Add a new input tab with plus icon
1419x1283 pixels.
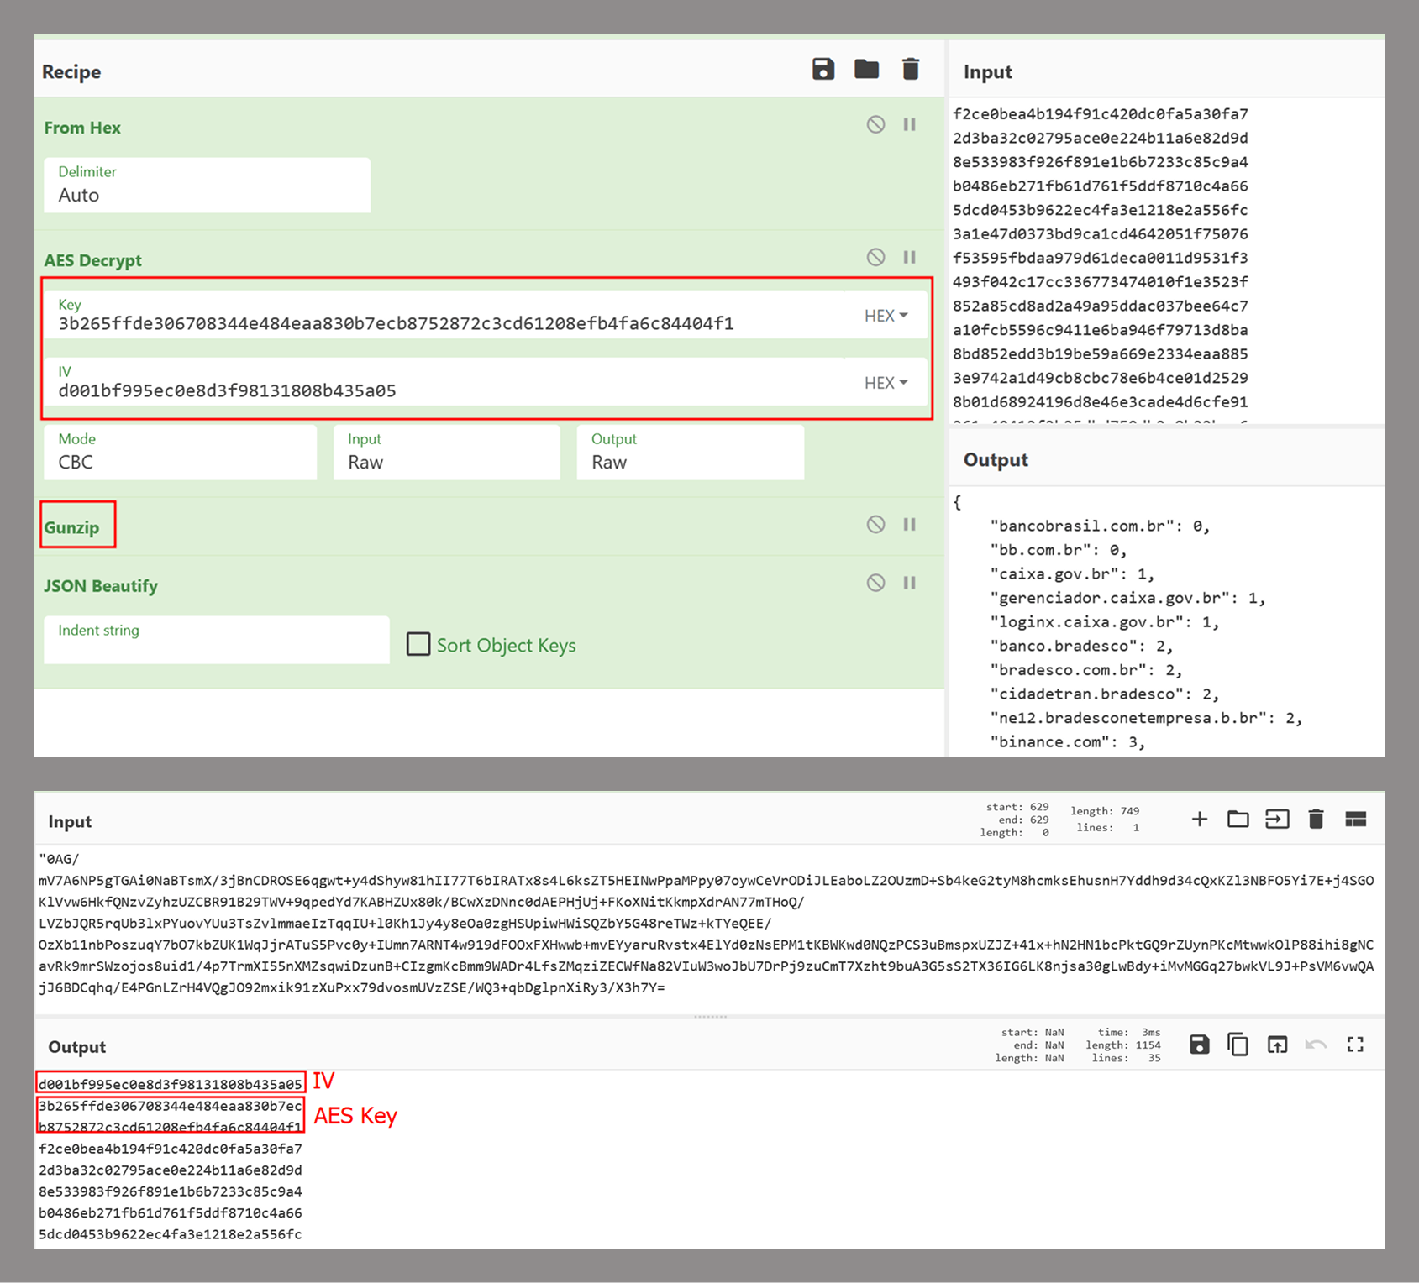tap(1199, 820)
